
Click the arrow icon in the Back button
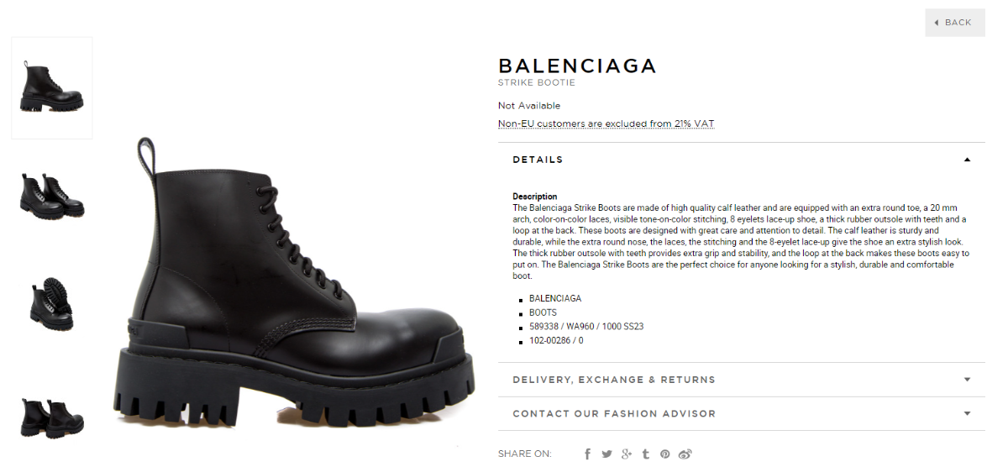coord(937,23)
